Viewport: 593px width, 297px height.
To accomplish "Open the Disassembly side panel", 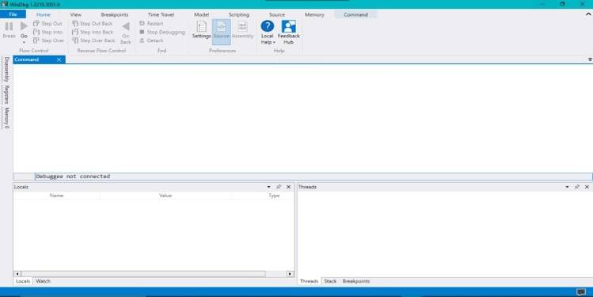I will coord(6,68).
